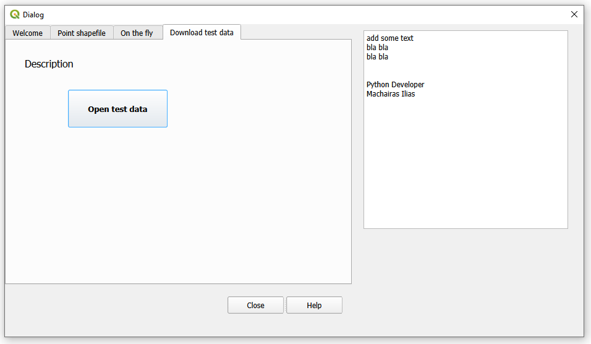Viewport: 591px width, 344px height.
Task: Click the second 'bla bla' line
Action: [377, 56]
